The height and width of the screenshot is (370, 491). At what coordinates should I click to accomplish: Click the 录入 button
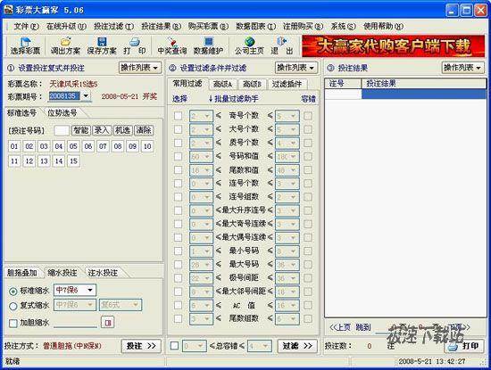click(102, 130)
